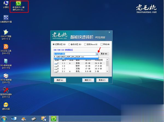Open the 加载更多外置 desktop icon
The height and width of the screenshot is (122, 164).
[6, 19]
